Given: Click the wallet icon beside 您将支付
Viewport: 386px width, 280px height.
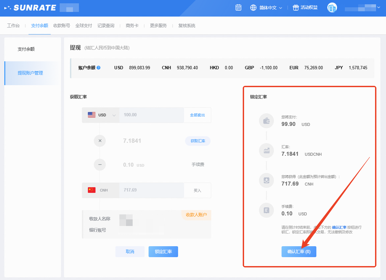Looking at the screenshot, I should pyautogui.click(x=266, y=121).
